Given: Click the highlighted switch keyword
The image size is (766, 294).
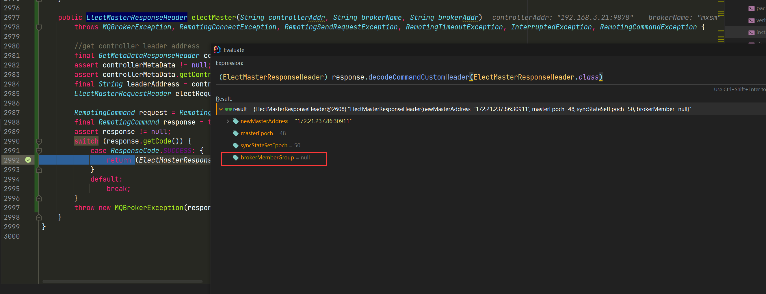Looking at the screenshot, I should (86, 141).
